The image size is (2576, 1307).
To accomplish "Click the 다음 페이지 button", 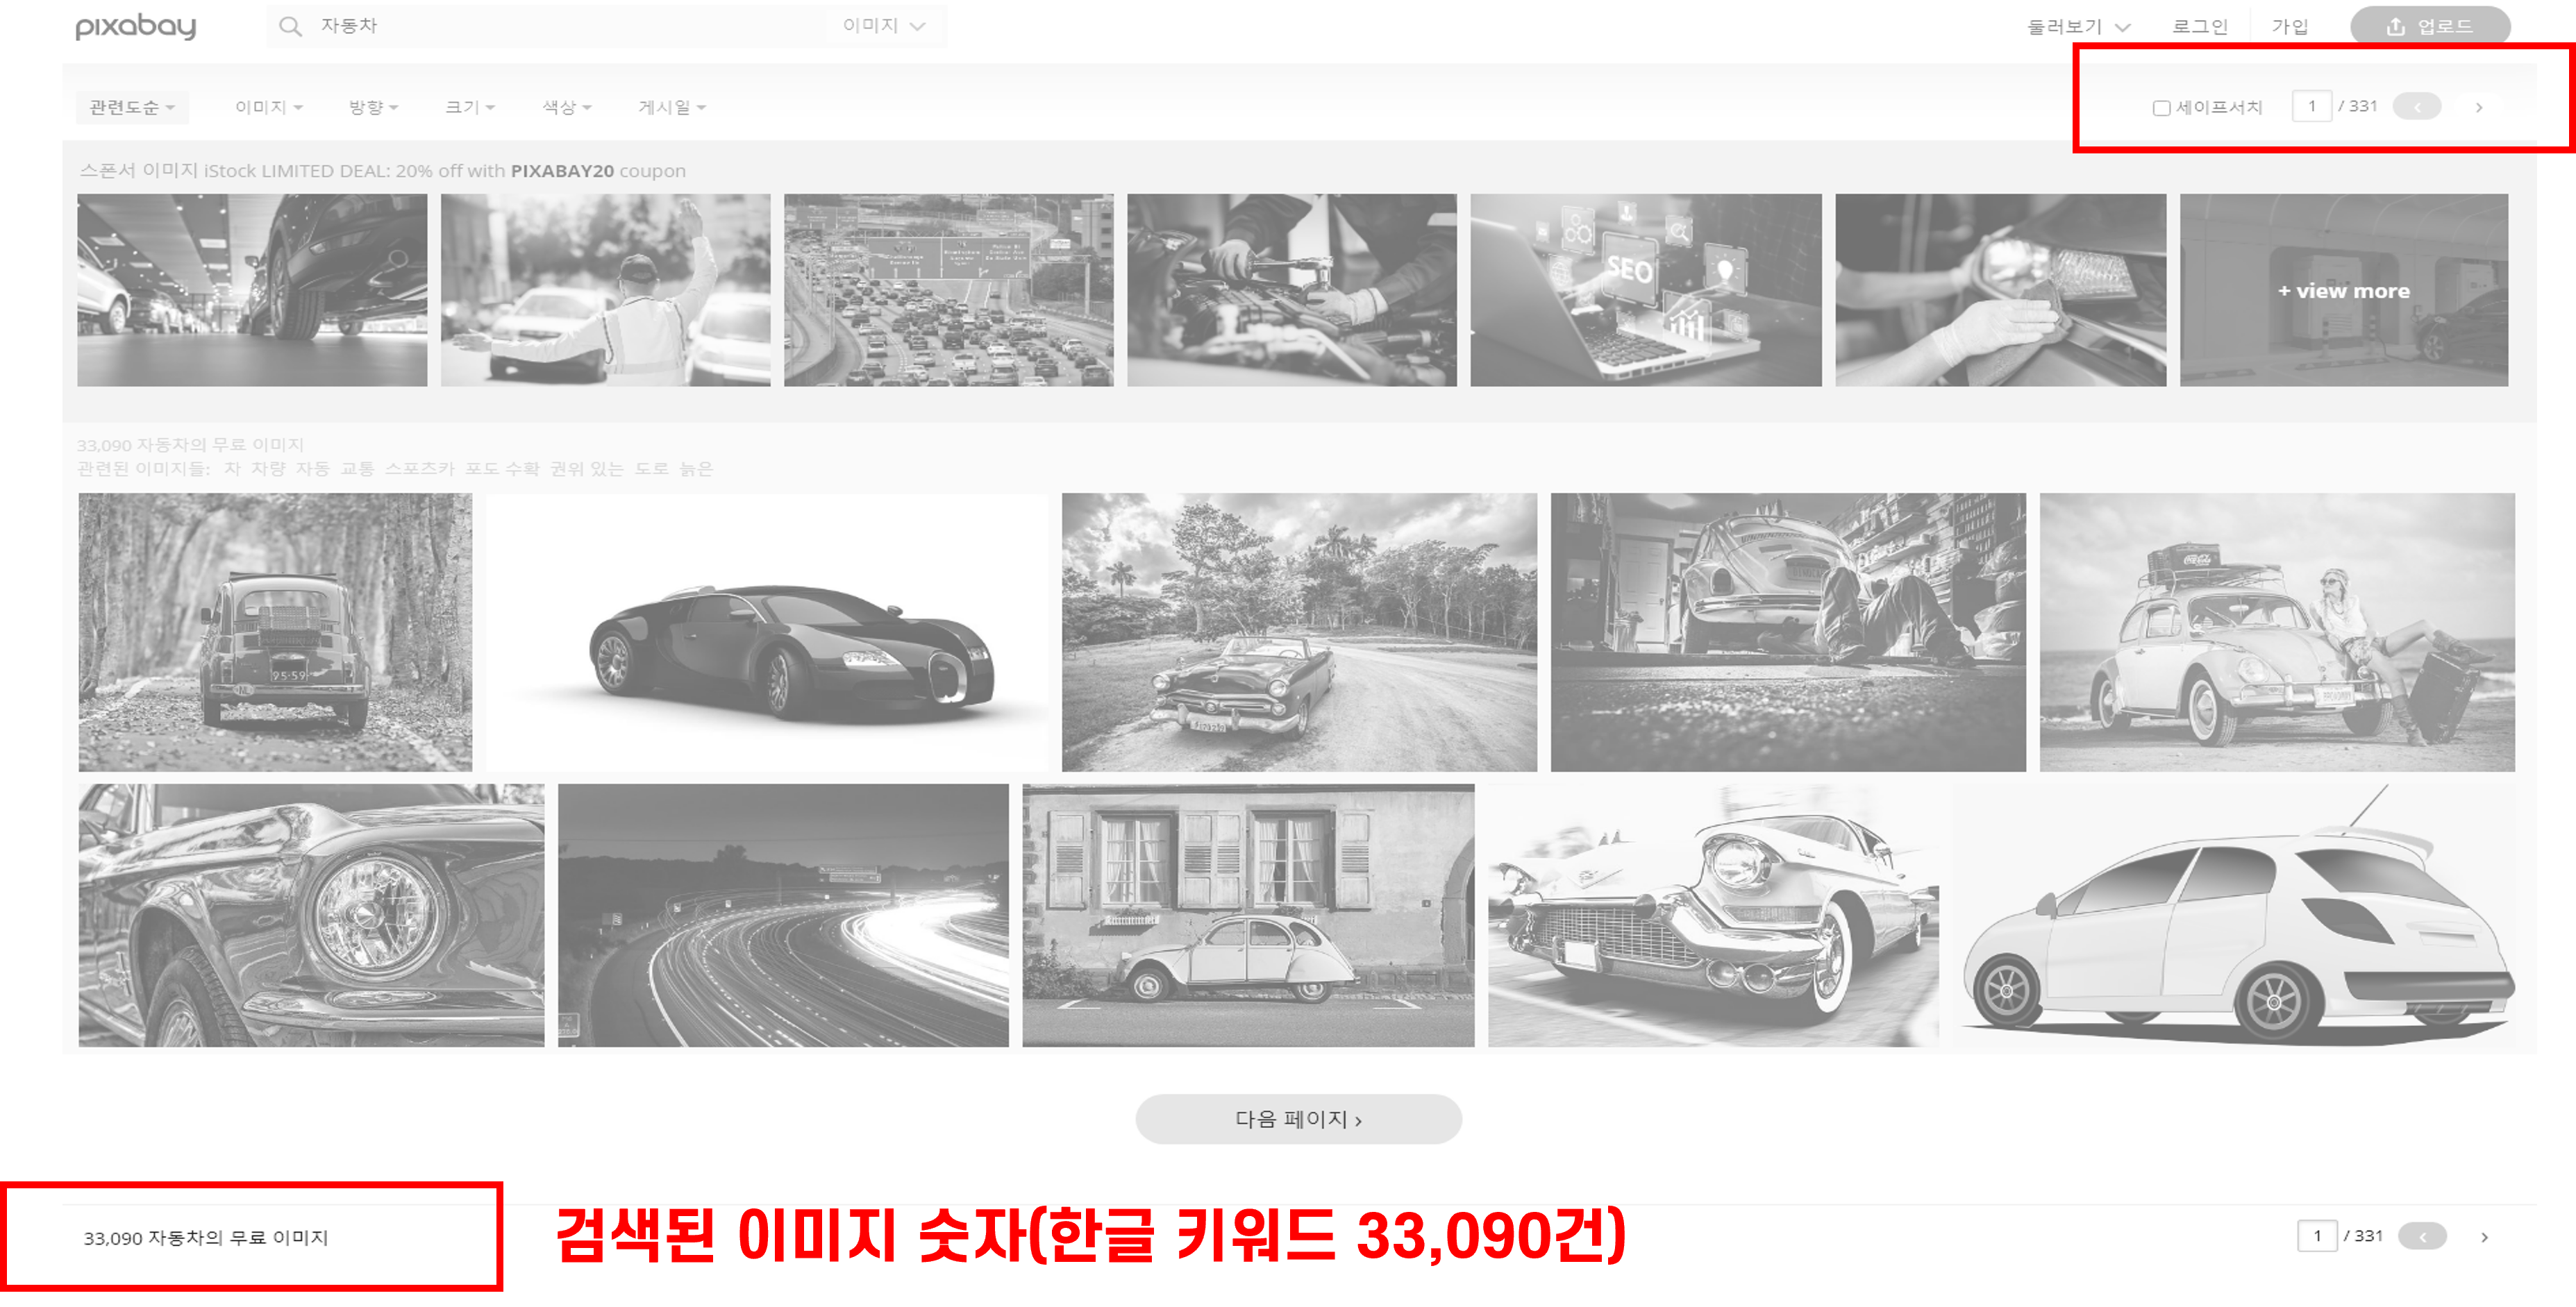I will [x=1298, y=1119].
